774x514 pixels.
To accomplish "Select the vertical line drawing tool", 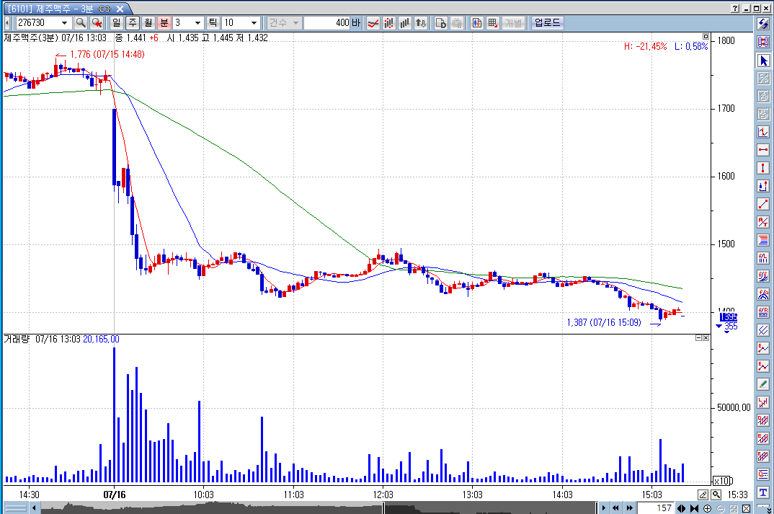I will pos(763,168).
